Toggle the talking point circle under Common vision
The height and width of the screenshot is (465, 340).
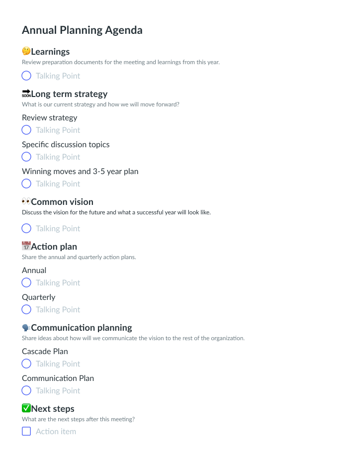click(26, 228)
